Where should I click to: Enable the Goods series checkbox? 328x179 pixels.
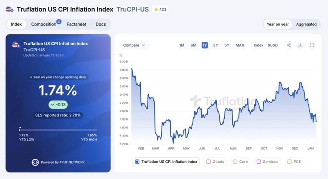coord(208,162)
